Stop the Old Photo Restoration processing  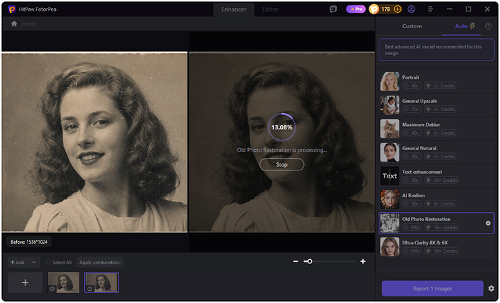coord(282,165)
